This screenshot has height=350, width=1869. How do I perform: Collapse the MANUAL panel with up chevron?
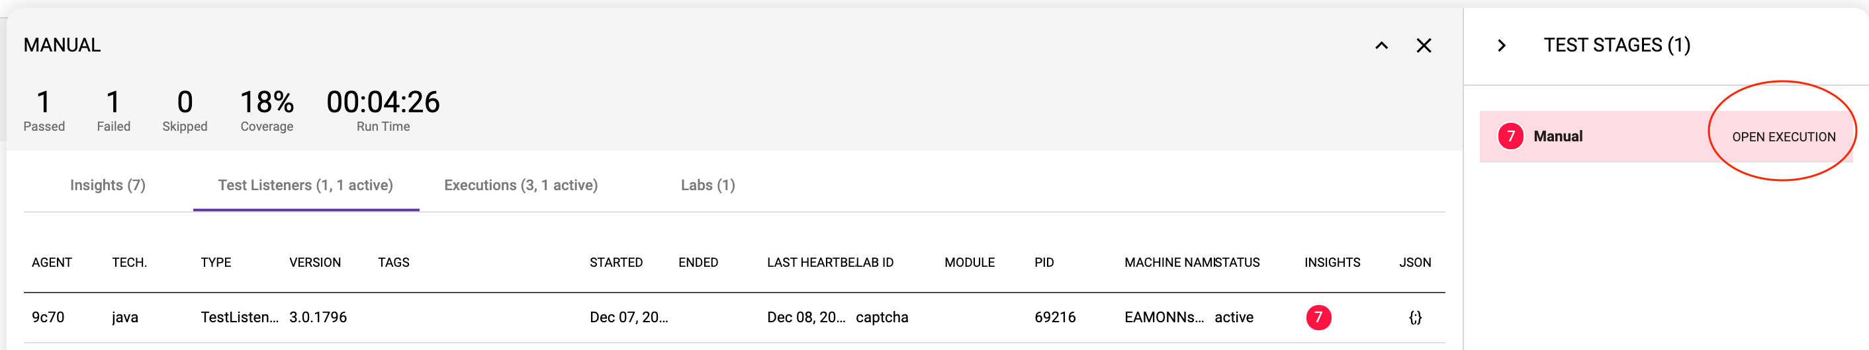1381,46
